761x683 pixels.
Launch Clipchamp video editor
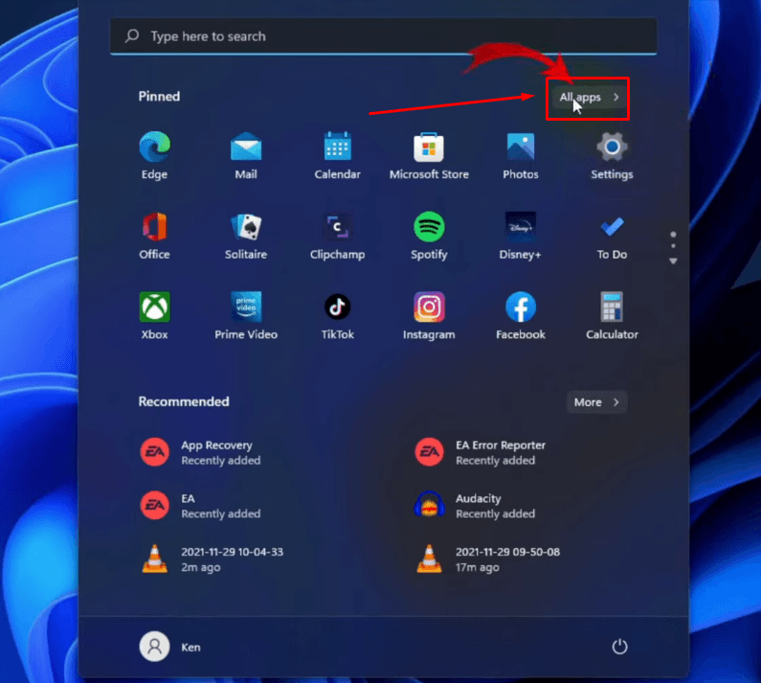point(337,236)
